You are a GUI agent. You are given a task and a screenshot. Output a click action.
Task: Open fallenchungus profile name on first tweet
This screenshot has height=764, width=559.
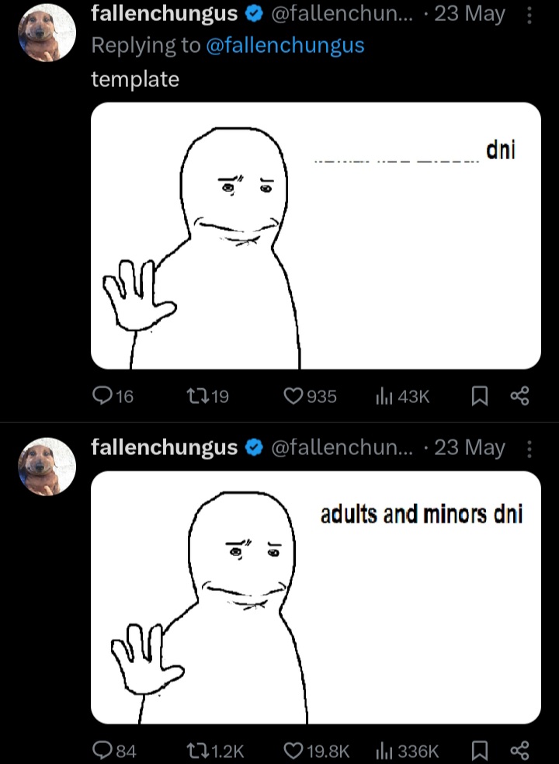(x=164, y=13)
